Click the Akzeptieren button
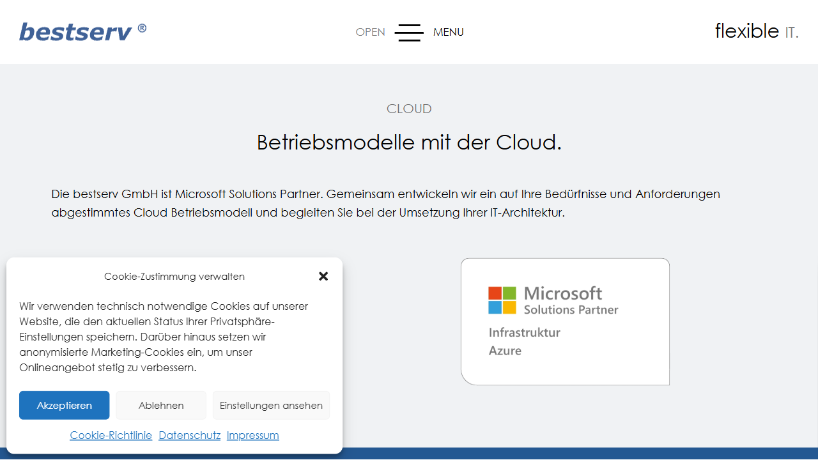 [65, 405]
